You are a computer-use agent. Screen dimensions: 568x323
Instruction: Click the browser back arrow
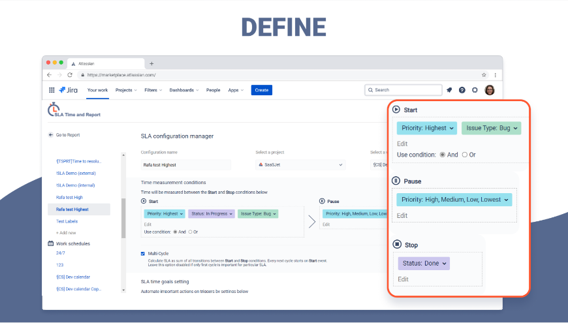(x=49, y=75)
